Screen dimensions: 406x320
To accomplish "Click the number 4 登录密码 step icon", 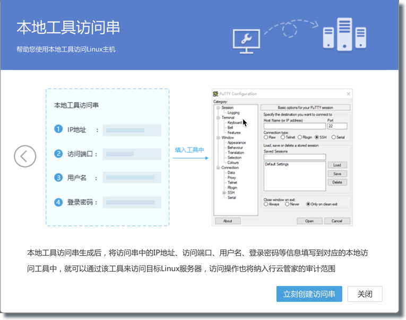I will 58,202.
